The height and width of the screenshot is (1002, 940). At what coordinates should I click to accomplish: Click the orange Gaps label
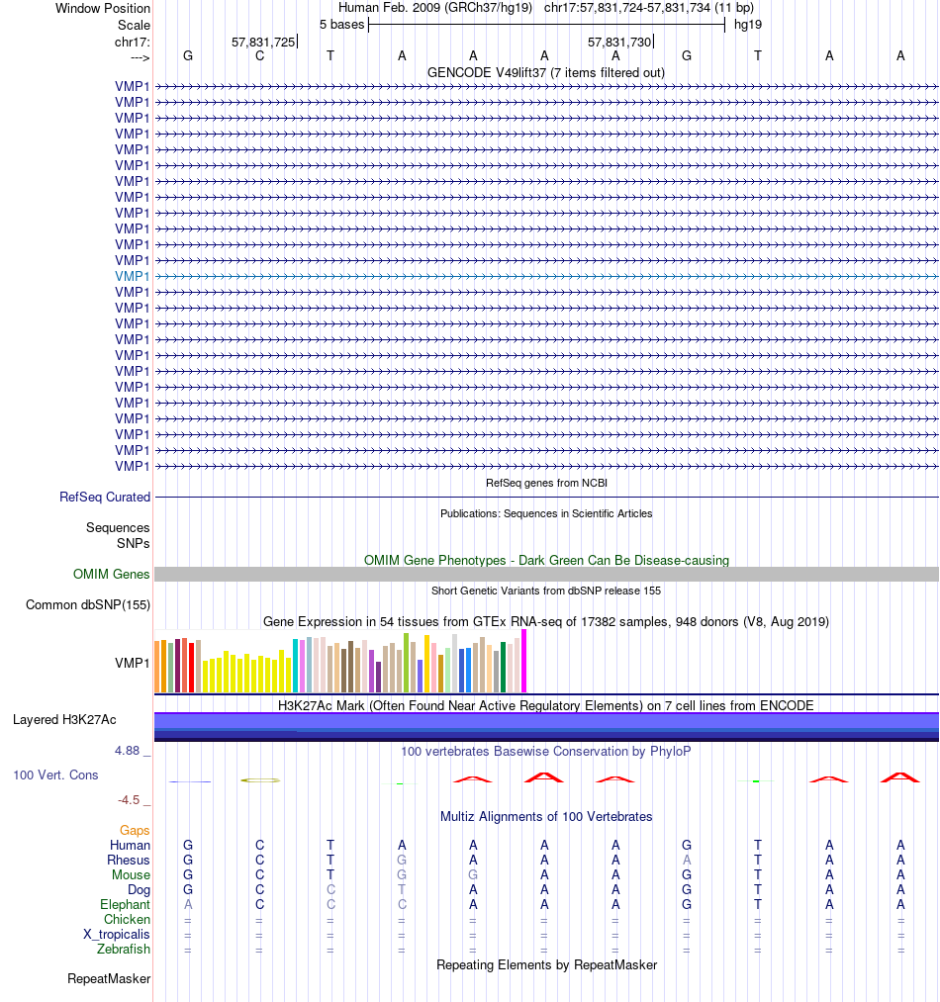coord(135,830)
